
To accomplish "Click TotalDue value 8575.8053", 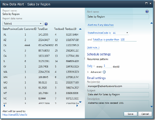I will (x=44, y=51).
